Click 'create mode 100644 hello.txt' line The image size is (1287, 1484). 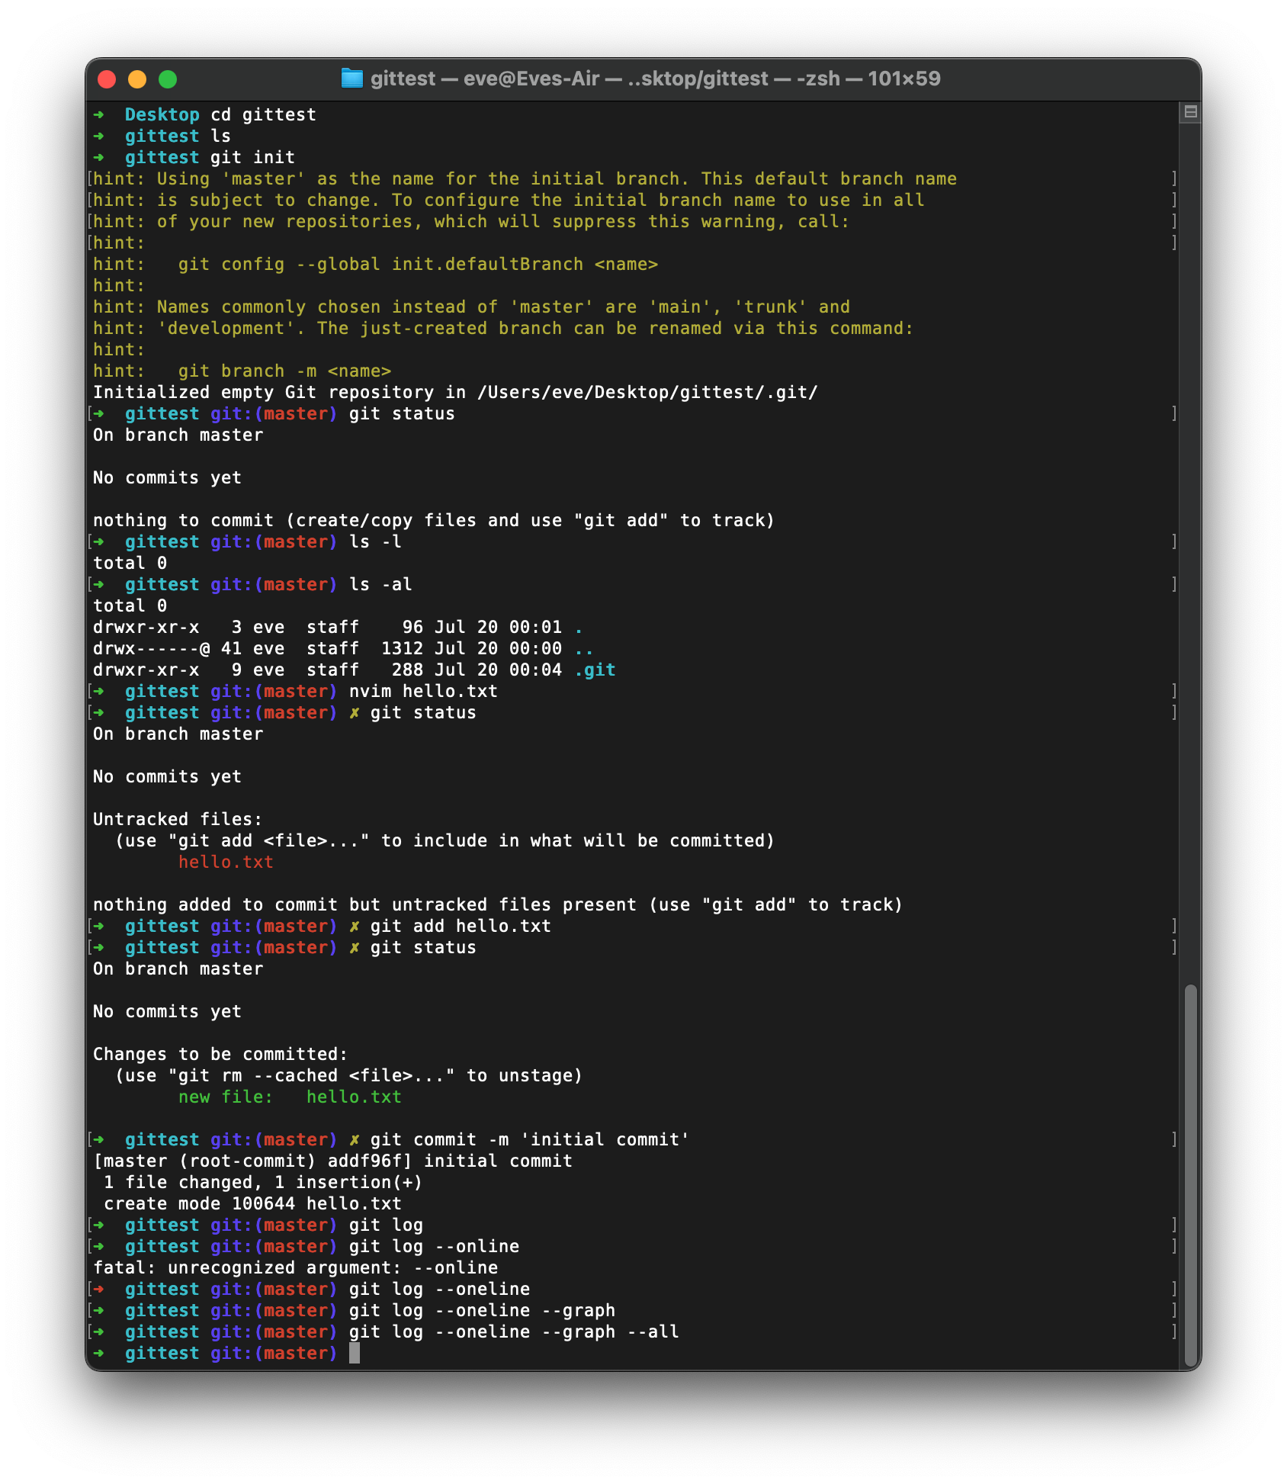[252, 1204]
